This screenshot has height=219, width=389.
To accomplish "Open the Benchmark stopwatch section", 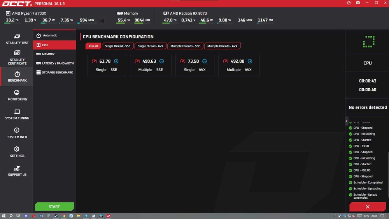I will point(17,76).
